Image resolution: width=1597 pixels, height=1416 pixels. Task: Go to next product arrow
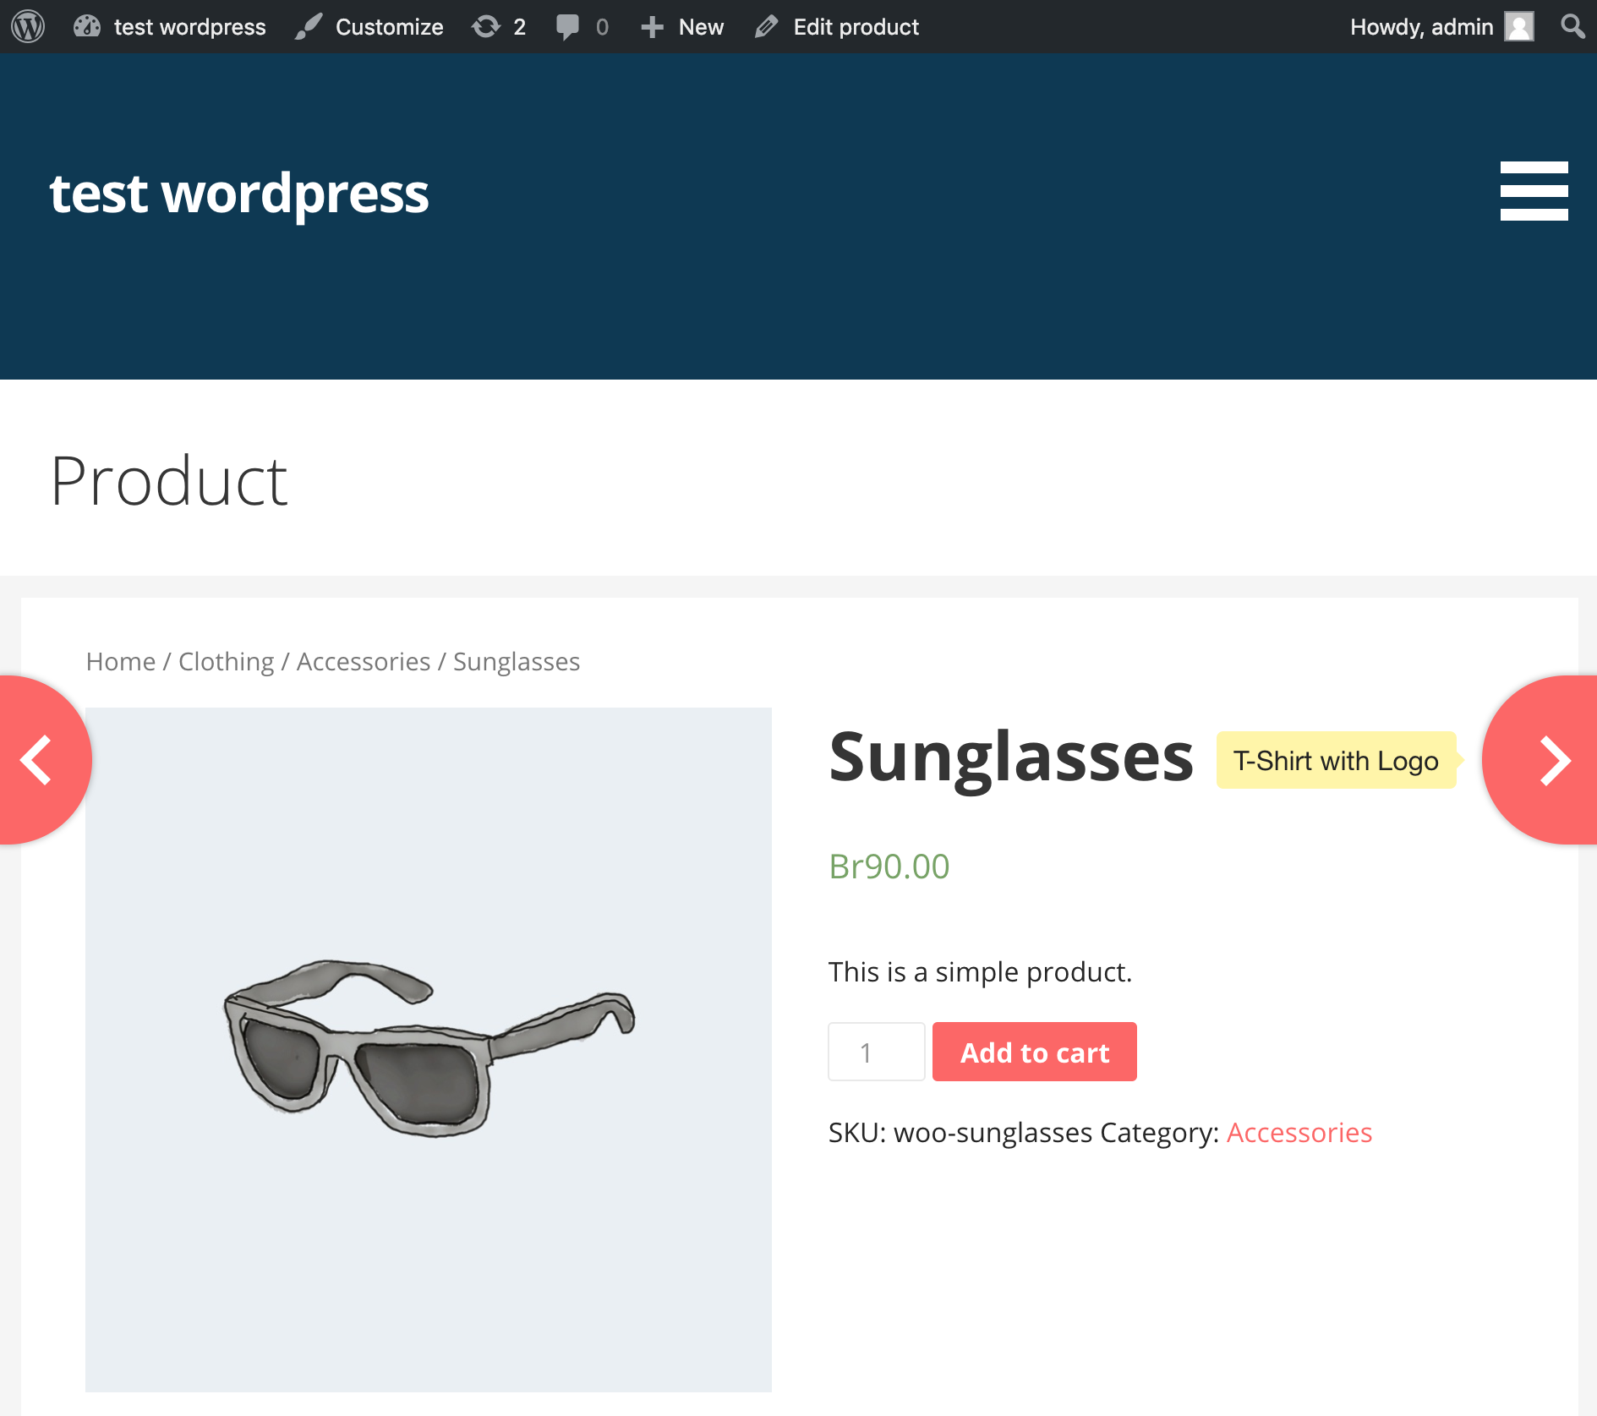(1552, 760)
